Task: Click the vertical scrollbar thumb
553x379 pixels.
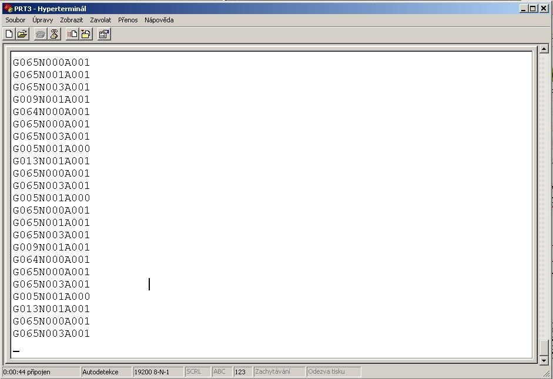Action: 544,347
